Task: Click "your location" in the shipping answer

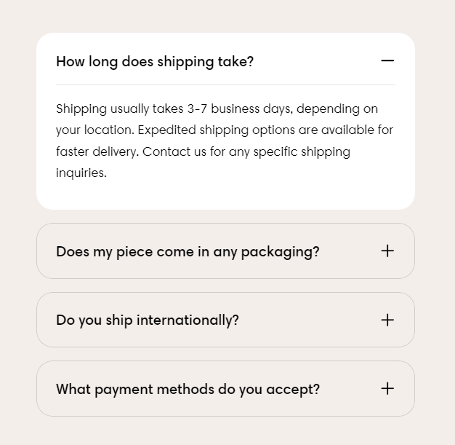Action: point(94,130)
